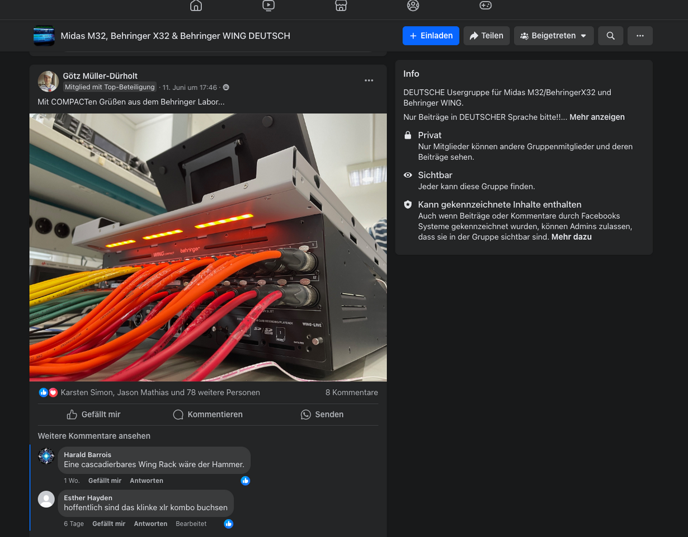Open the Marketplace tab
This screenshot has width=688, height=537.
pos(341,6)
